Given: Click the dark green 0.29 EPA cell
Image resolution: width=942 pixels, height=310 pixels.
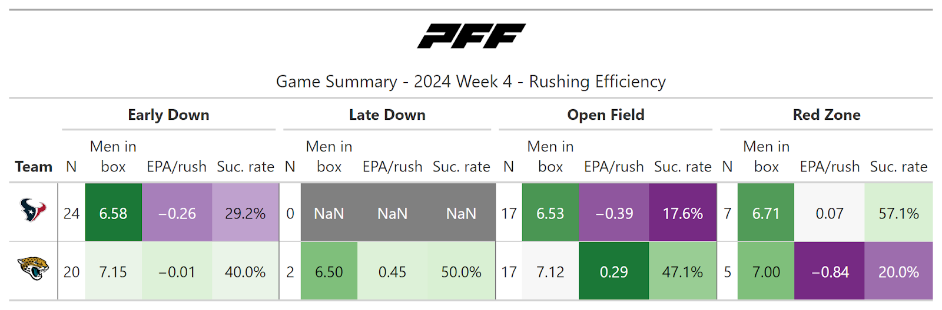Looking at the screenshot, I should click(x=613, y=272).
